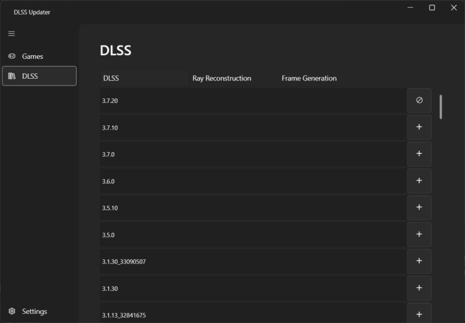Download DLSS version 3.6.0 via plus icon
The image size is (465, 323).
click(x=419, y=181)
